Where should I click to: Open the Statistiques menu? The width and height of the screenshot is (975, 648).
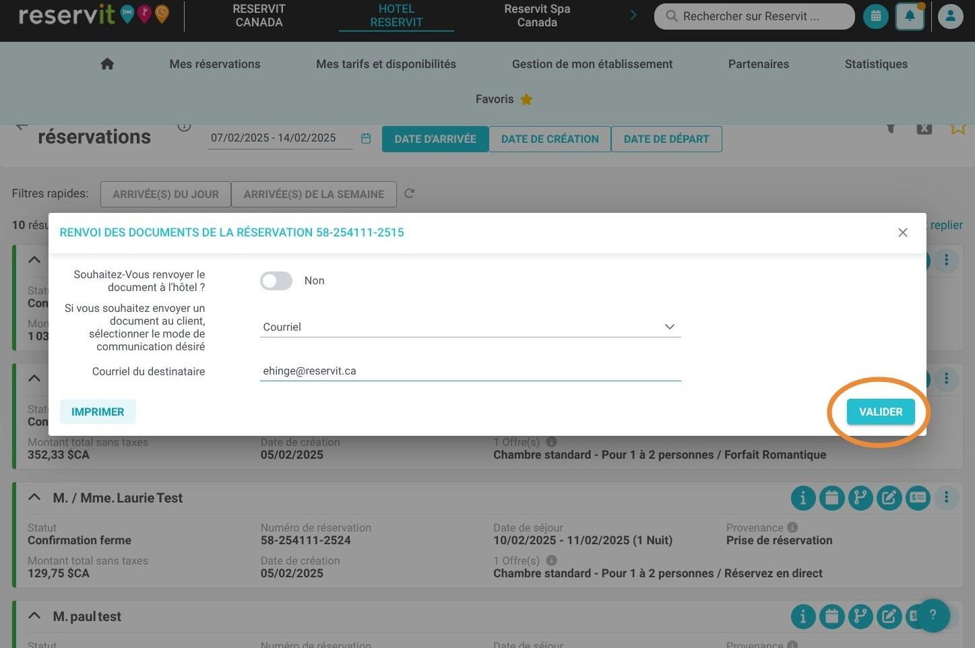(x=876, y=64)
